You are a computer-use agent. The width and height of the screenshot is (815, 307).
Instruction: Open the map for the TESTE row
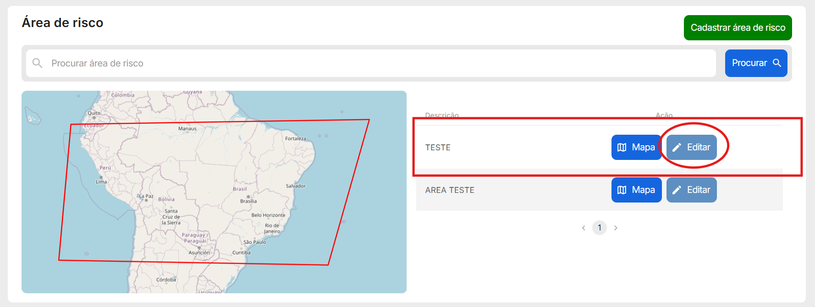tap(636, 147)
